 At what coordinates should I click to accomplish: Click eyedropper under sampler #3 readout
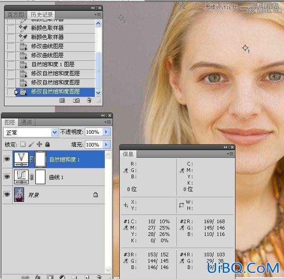[x=126, y=261]
